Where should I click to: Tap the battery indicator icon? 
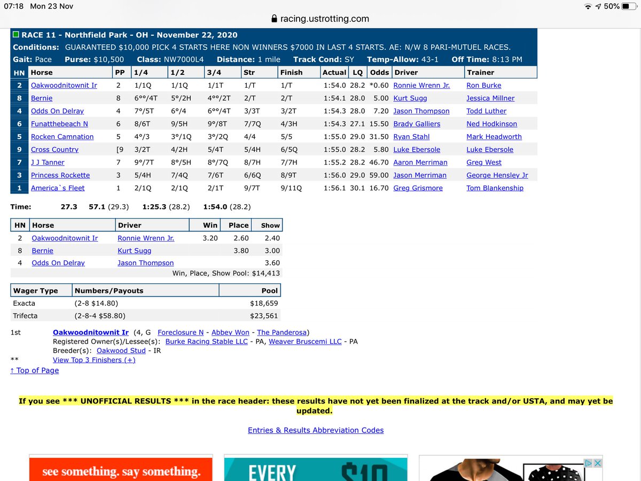(629, 6)
